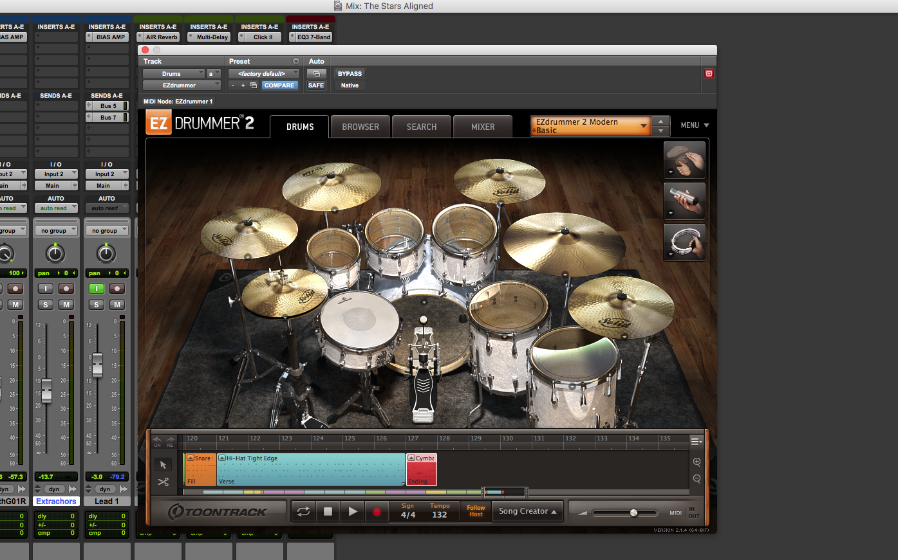Solo the Extrachors track
The image size is (898, 560).
point(45,305)
